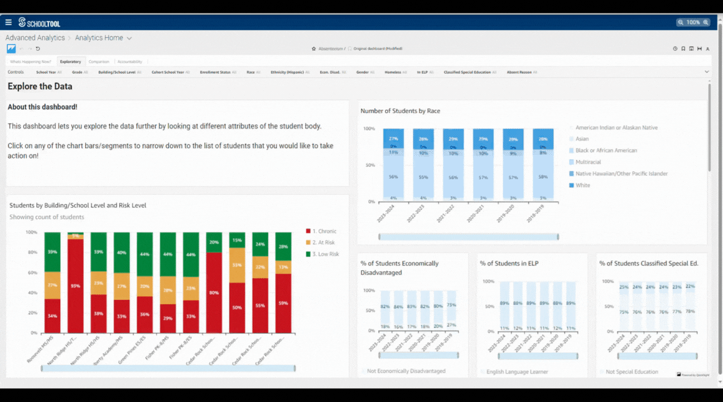The width and height of the screenshot is (723, 402).
Task: Open the Econ. Disad. filter
Action: [333, 72]
